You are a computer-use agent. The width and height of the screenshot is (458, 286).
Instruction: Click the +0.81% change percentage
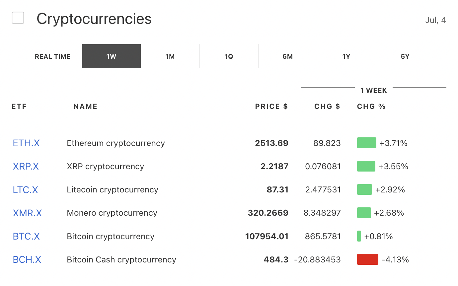378,236
